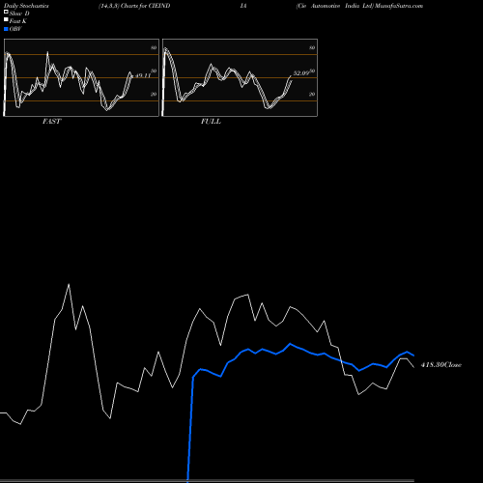Click the 49.11 value in FAST chart
483x483 pixels.
tap(143, 75)
